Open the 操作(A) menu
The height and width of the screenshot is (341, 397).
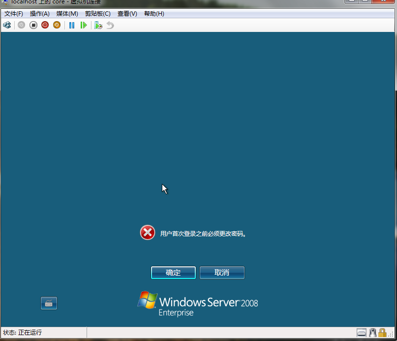(40, 14)
